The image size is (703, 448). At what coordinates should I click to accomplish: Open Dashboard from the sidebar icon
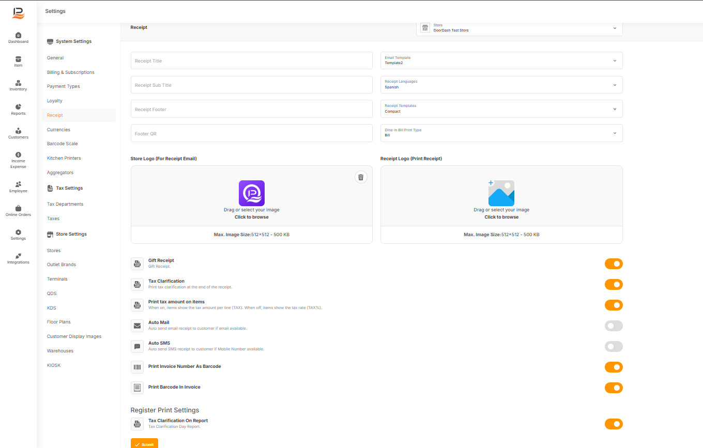18,35
